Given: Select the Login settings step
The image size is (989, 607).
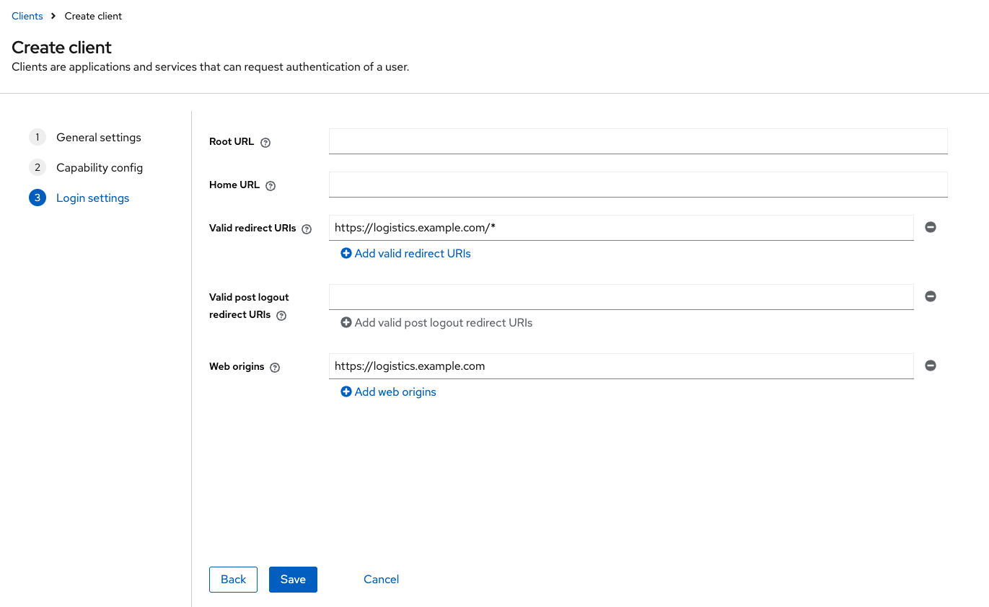Looking at the screenshot, I should 92,198.
